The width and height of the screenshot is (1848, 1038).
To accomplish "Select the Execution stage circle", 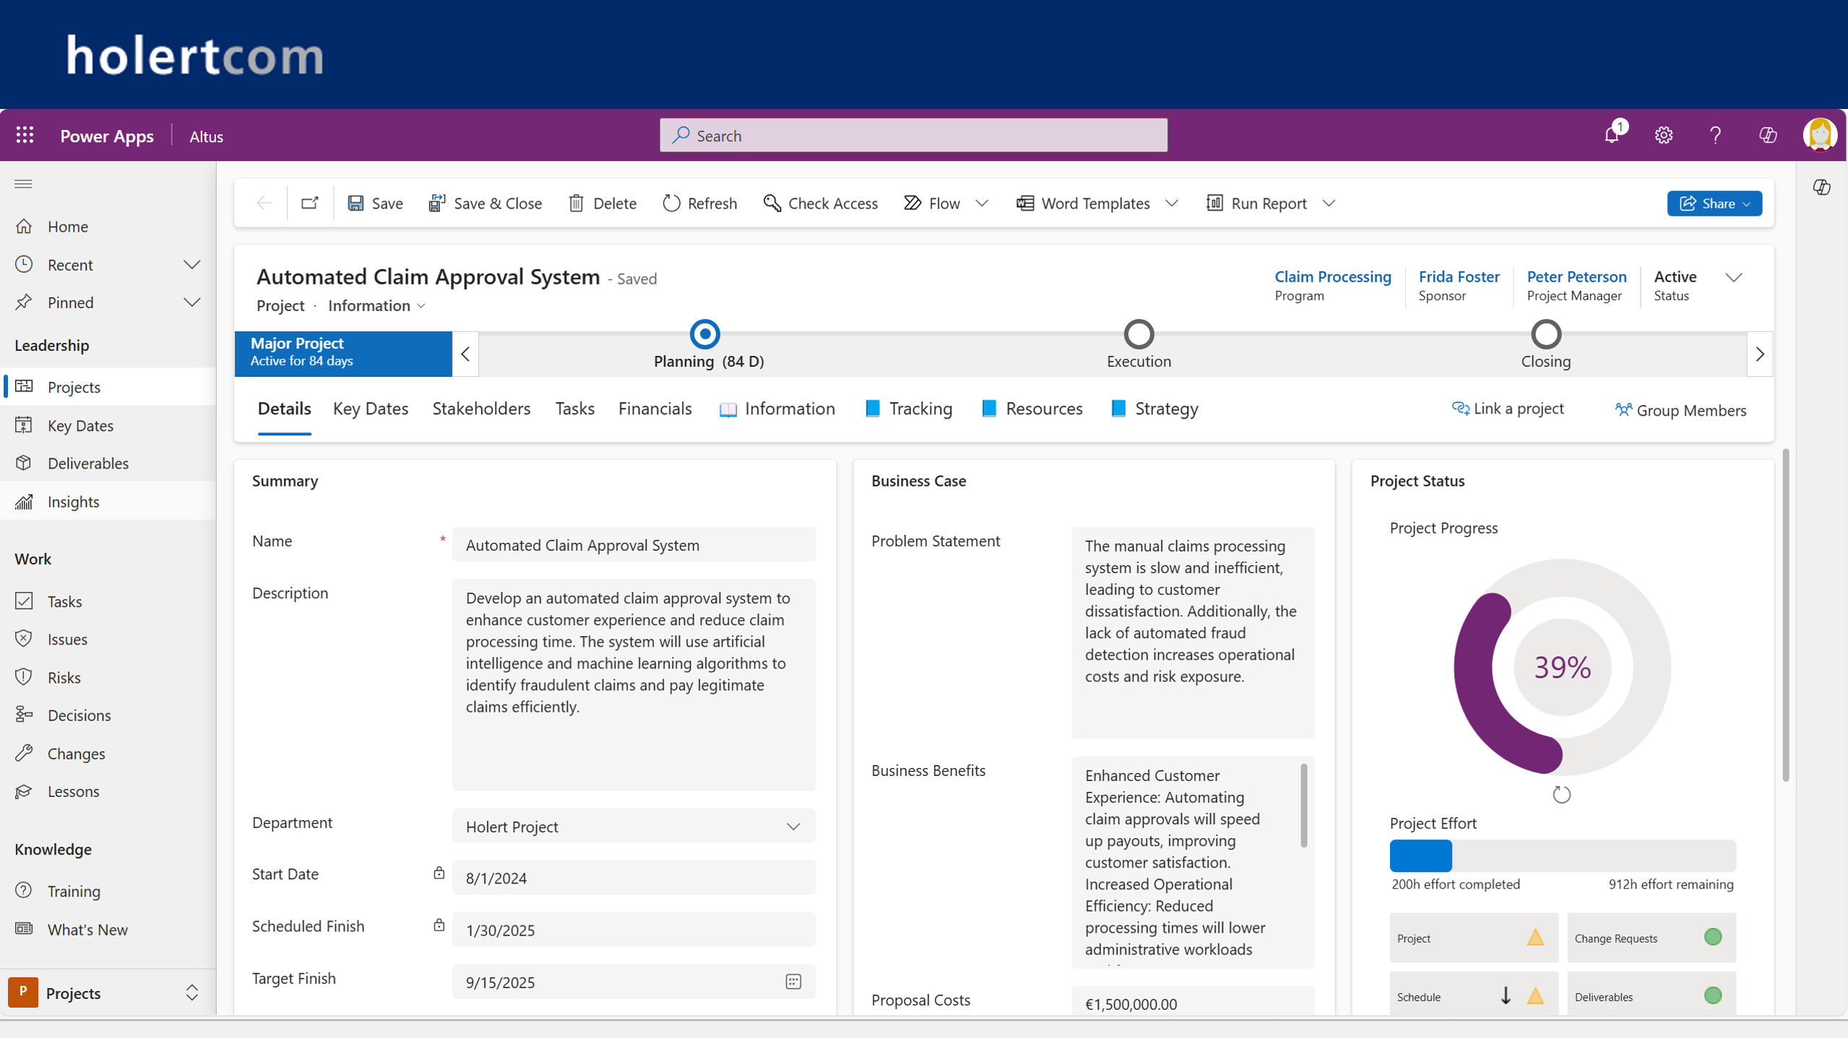I will (x=1139, y=334).
